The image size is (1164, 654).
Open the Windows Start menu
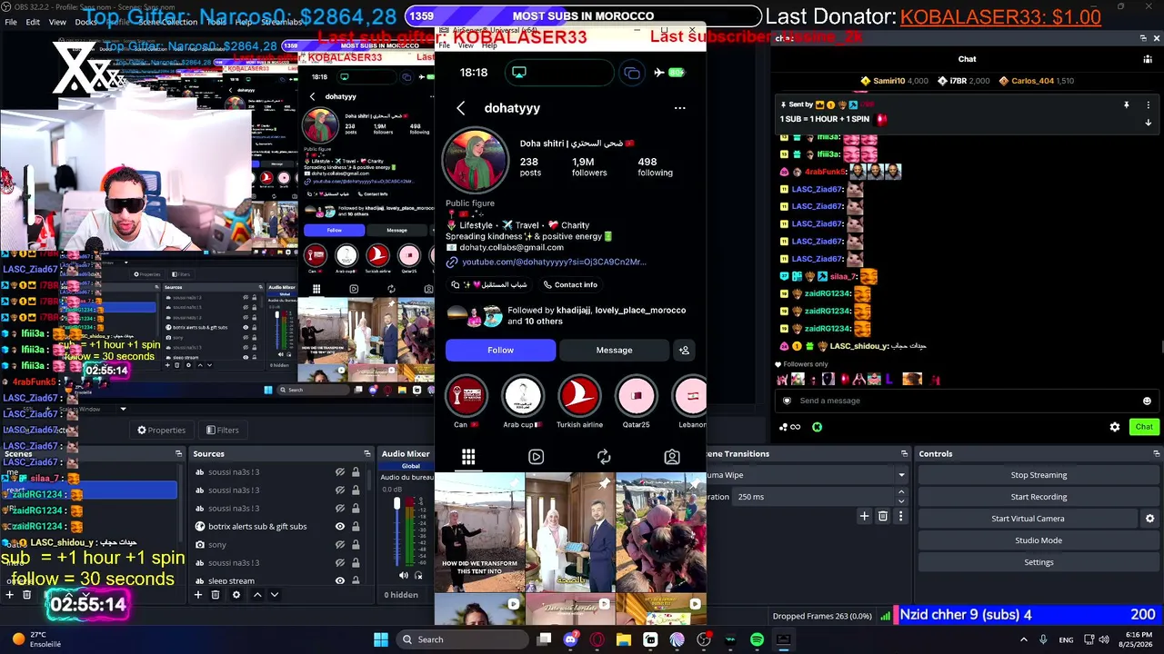[380, 639]
